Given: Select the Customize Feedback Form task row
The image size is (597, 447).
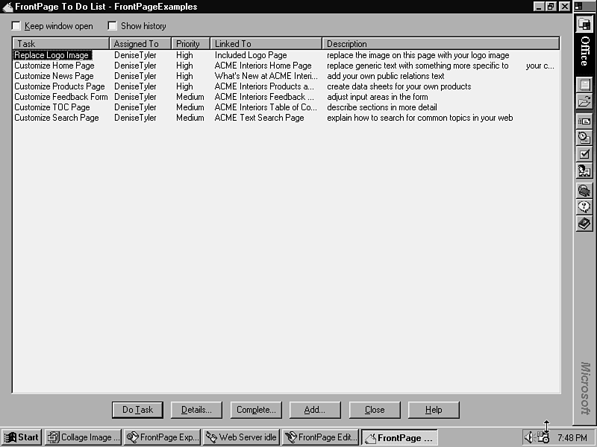Looking at the screenshot, I should click(61, 97).
